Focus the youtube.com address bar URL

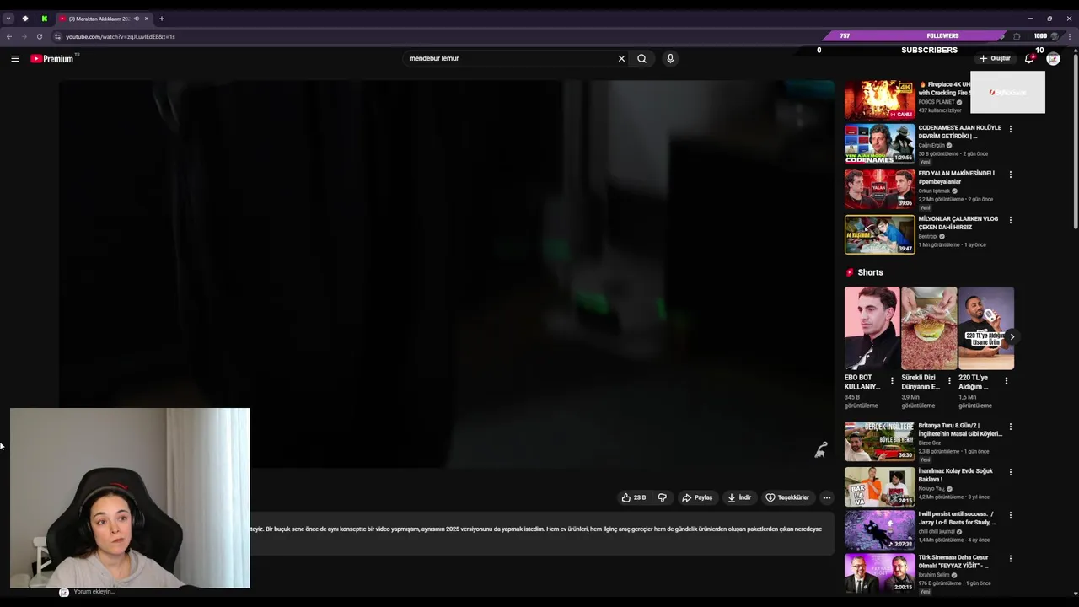(121, 36)
